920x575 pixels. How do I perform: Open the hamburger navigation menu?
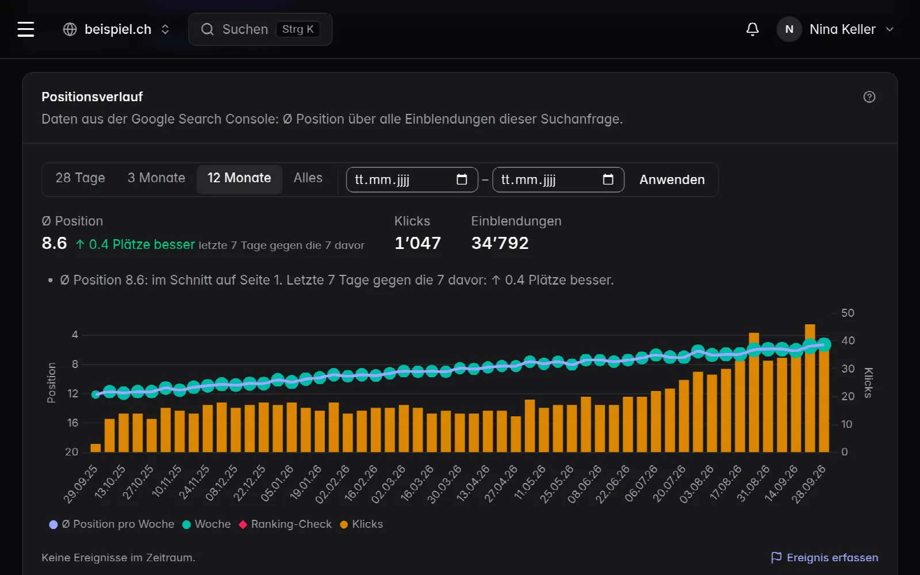click(26, 29)
